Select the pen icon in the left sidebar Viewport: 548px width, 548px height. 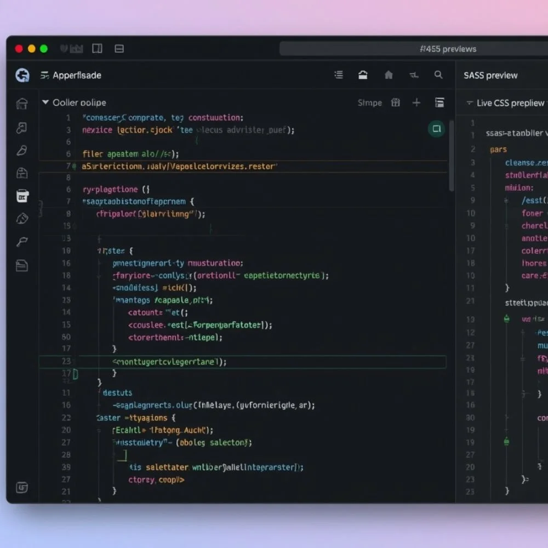click(x=22, y=151)
